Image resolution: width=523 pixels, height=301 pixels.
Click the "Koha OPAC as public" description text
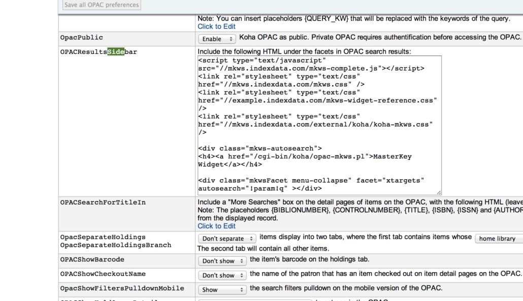(x=380, y=38)
